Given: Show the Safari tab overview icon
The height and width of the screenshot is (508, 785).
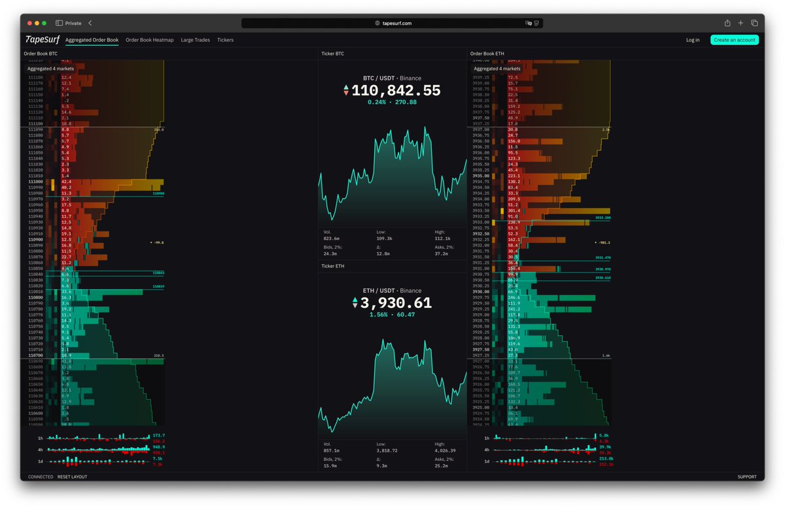Looking at the screenshot, I should click(754, 23).
